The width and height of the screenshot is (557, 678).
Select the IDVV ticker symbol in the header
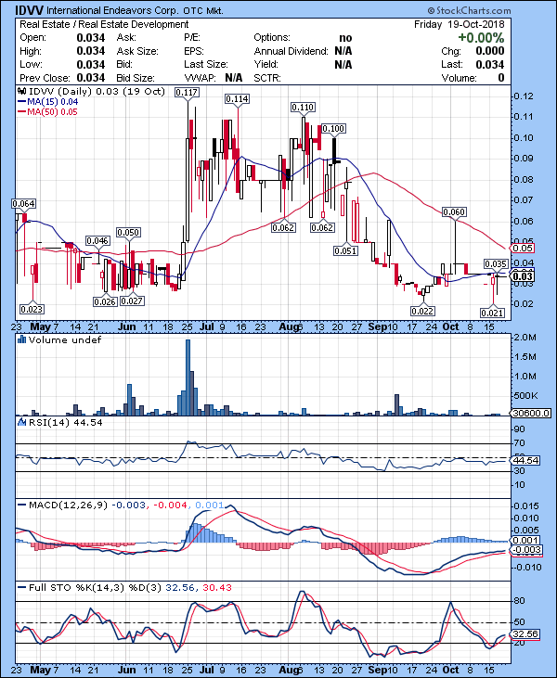pos(29,10)
